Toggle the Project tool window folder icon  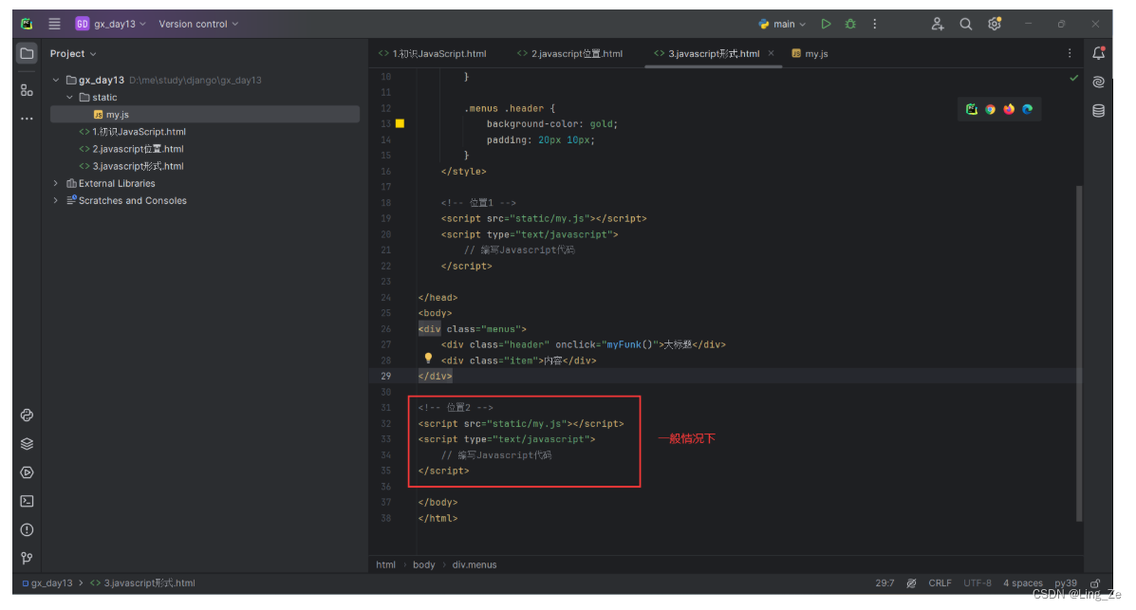27,54
